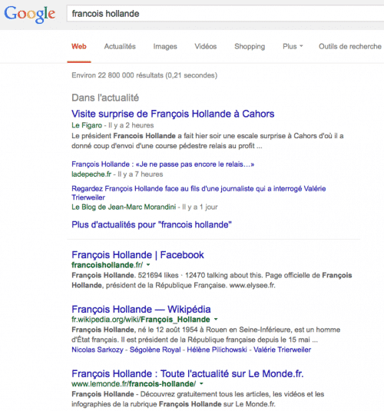Select the Web tab
384x411 pixels.
click(79, 46)
